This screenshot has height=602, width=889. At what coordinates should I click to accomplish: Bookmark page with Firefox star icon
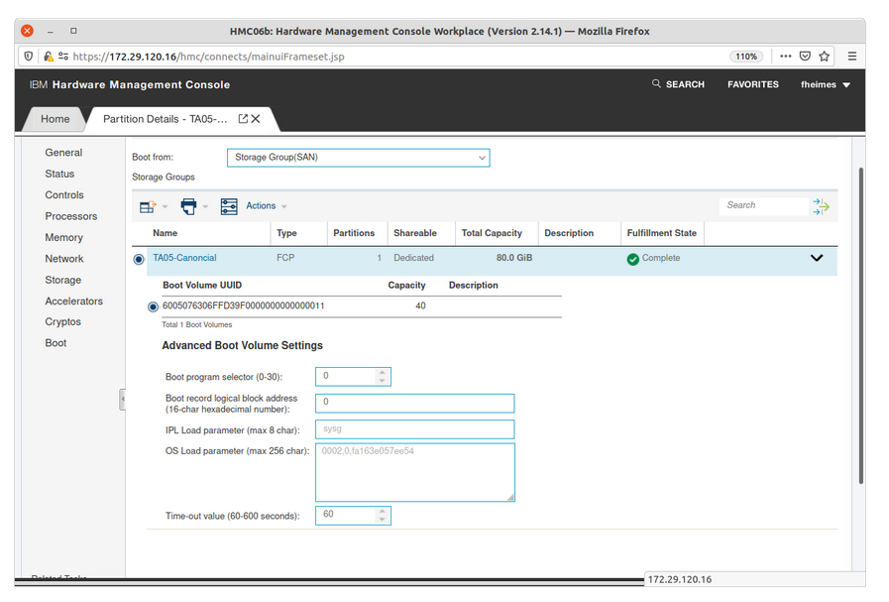point(825,57)
